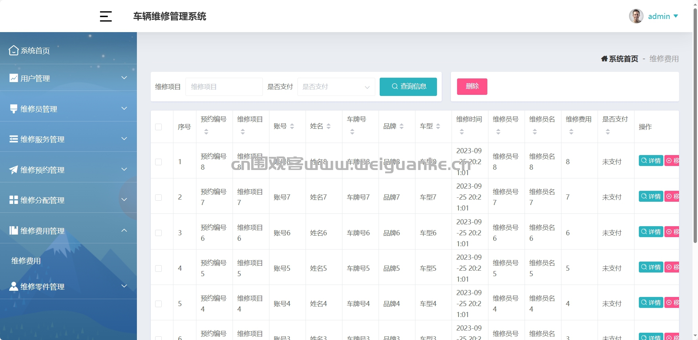The height and width of the screenshot is (340, 698).
Task: Click the 用户管理 chart icon
Action: pyautogui.click(x=14, y=78)
